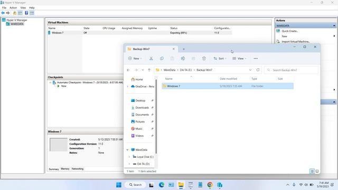Expand DATA (D:) in navigation pane
The image size is (338, 190).
[129, 164]
